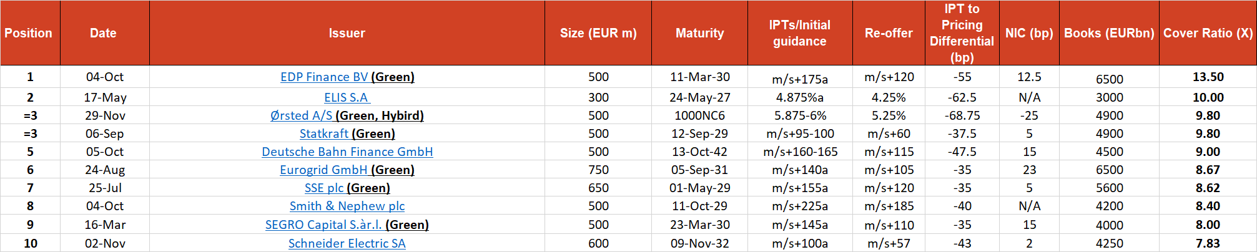Click the Deutsche Bahn Finance GmbH link
Viewport: 1257px width, 252px height.
click(x=347, y=152)
